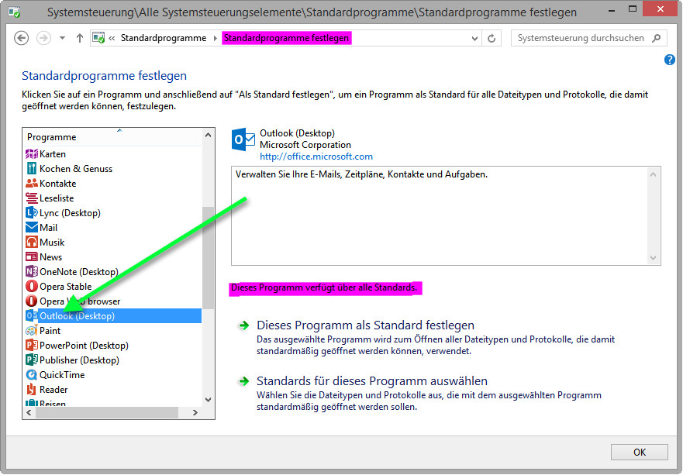
Task: Click the PowerPoint (Desktop) icon
Action: click(31, 346)
